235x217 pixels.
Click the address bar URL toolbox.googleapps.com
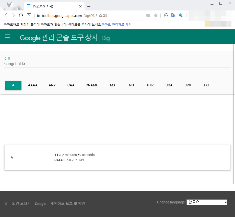click(62, 16)
